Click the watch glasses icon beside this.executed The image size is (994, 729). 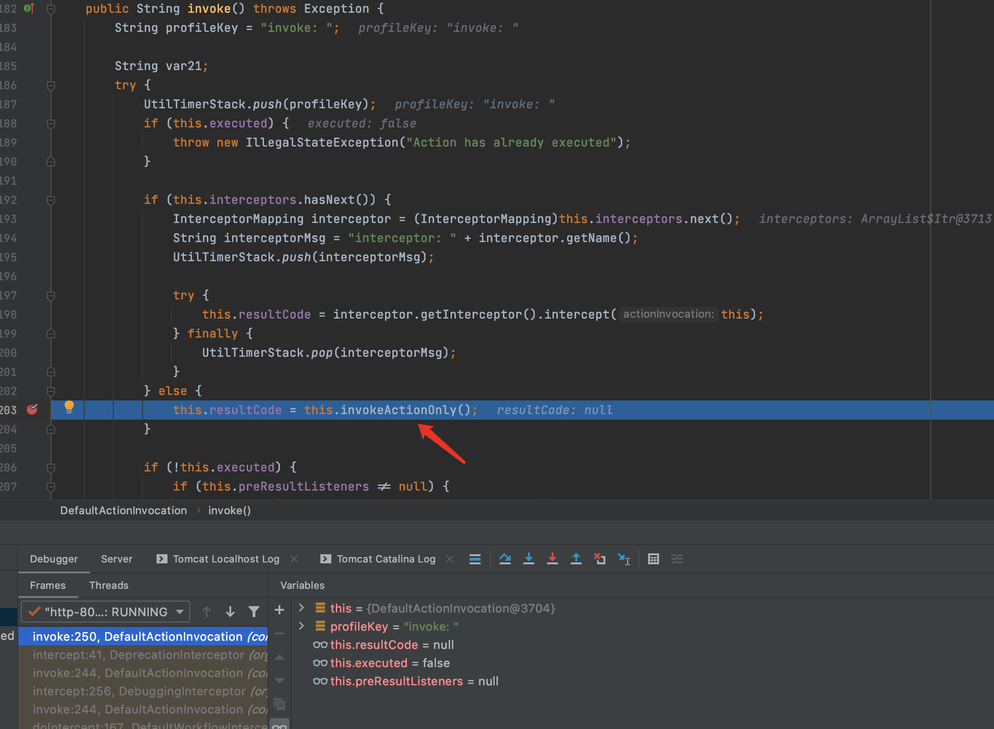tap(320, 663)
